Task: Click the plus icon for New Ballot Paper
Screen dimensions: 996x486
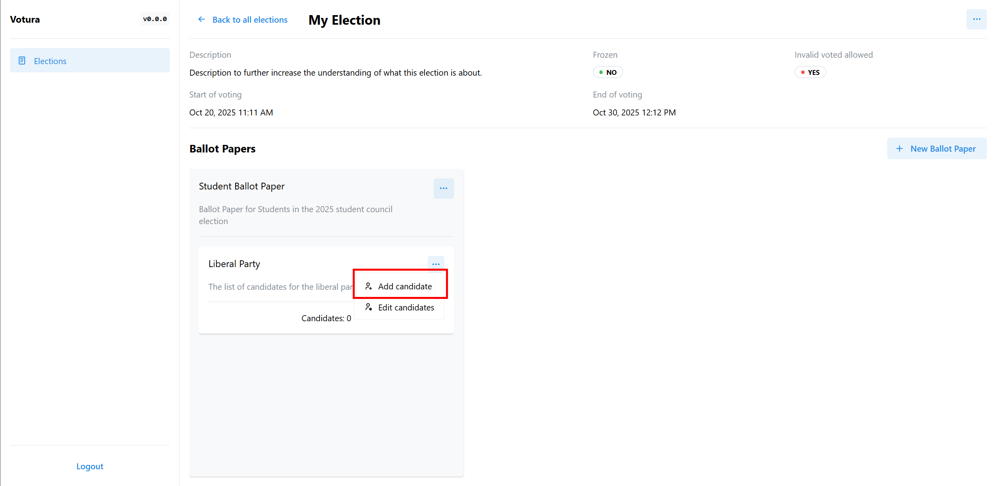Action: (899, 148)
